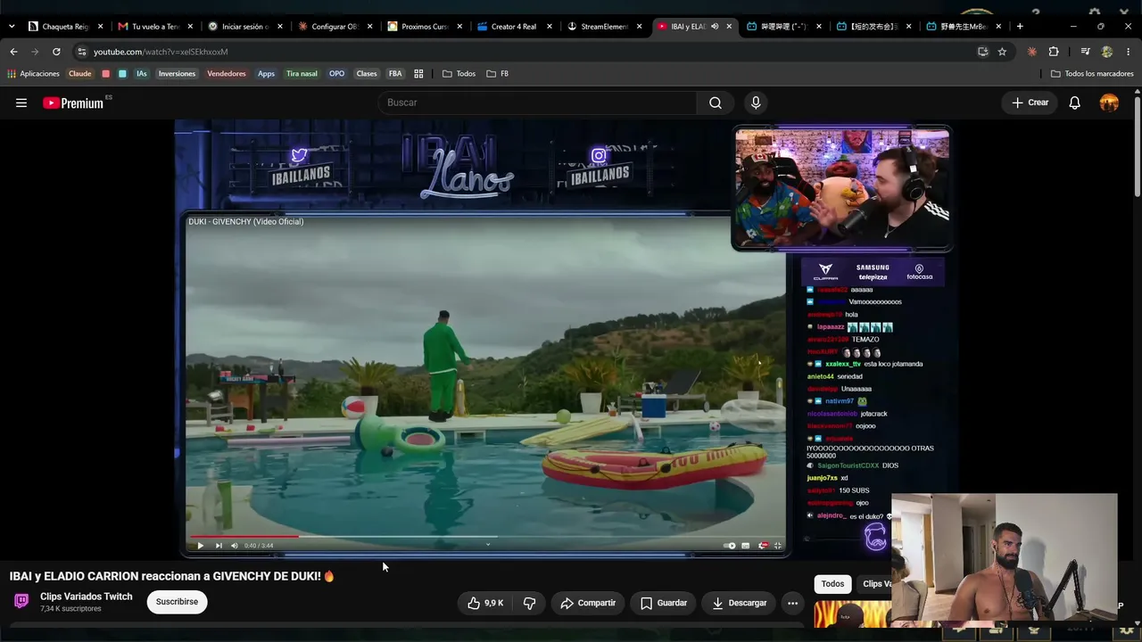Open the Aplicaciones apps grid bookmark
Viewport: 1142px width, 642px height.
pos(34,73)
